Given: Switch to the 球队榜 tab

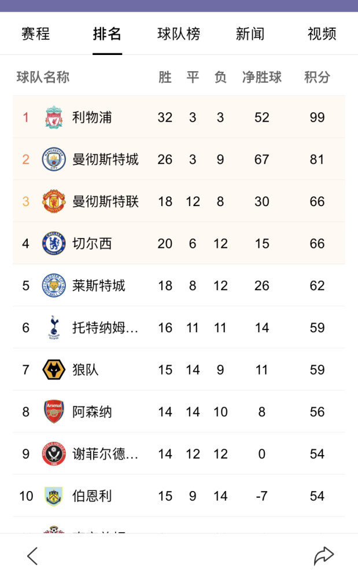Looking at the screenshot, I should 179,34.
